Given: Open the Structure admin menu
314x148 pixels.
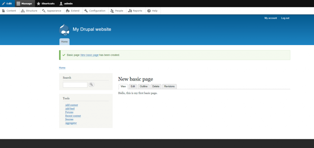Looking at the screenshot, I should (x=29, y=11).
